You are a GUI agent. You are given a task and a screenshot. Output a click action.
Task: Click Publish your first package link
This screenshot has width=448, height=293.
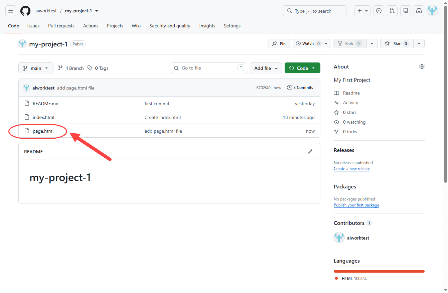pos(356,205)
